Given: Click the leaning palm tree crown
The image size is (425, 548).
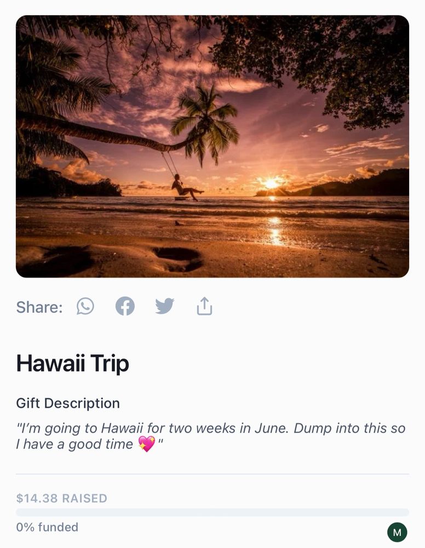Looking at the screenshot, I should [x=205, y=123].
